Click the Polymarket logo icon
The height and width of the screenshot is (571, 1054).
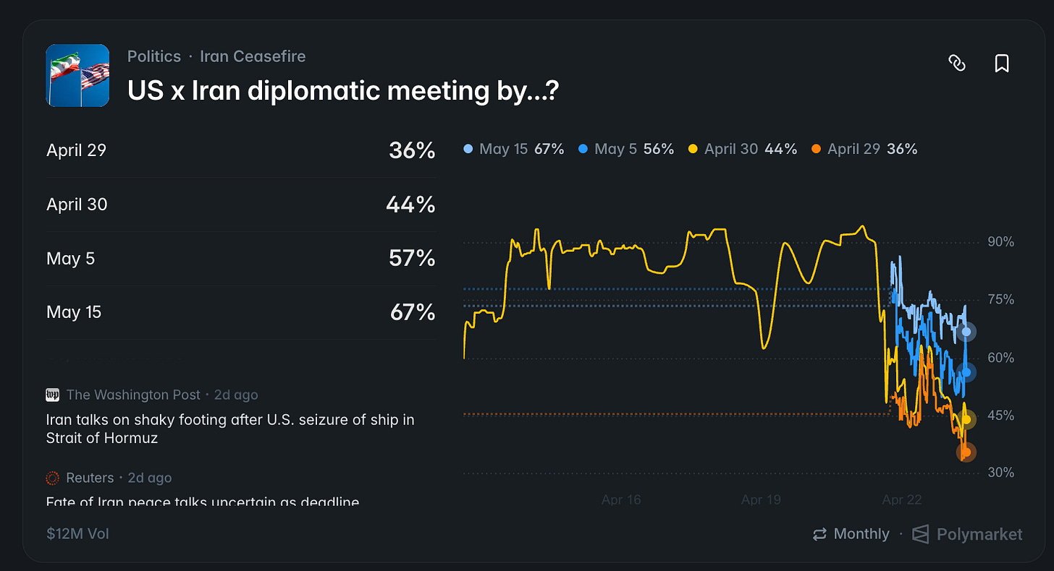[921, 534]
